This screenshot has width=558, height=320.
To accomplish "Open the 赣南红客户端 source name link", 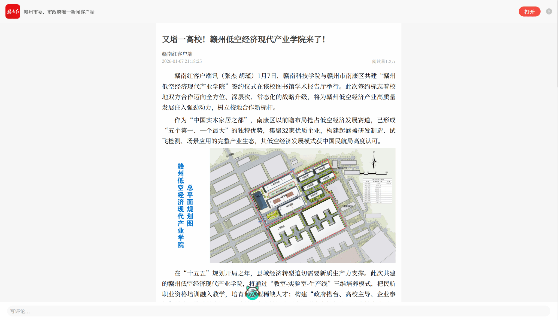I will click(x=177, y=54).
